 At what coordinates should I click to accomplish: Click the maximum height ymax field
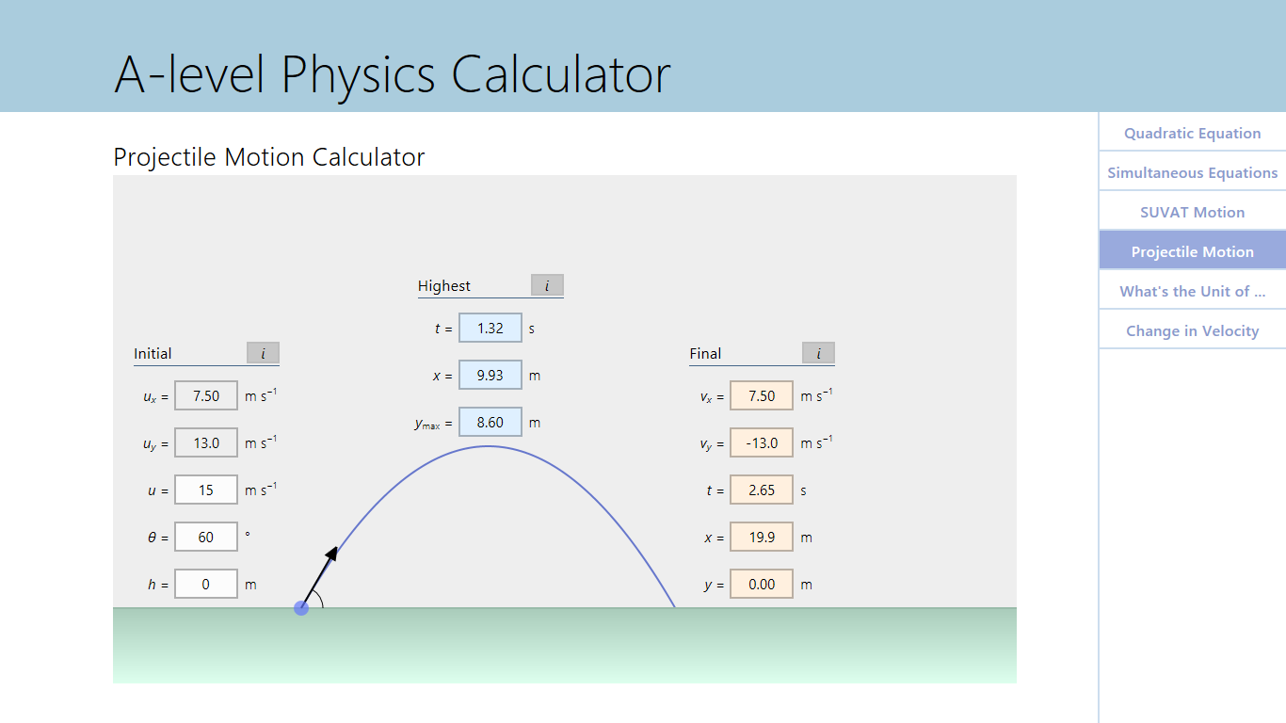[490, 422]
